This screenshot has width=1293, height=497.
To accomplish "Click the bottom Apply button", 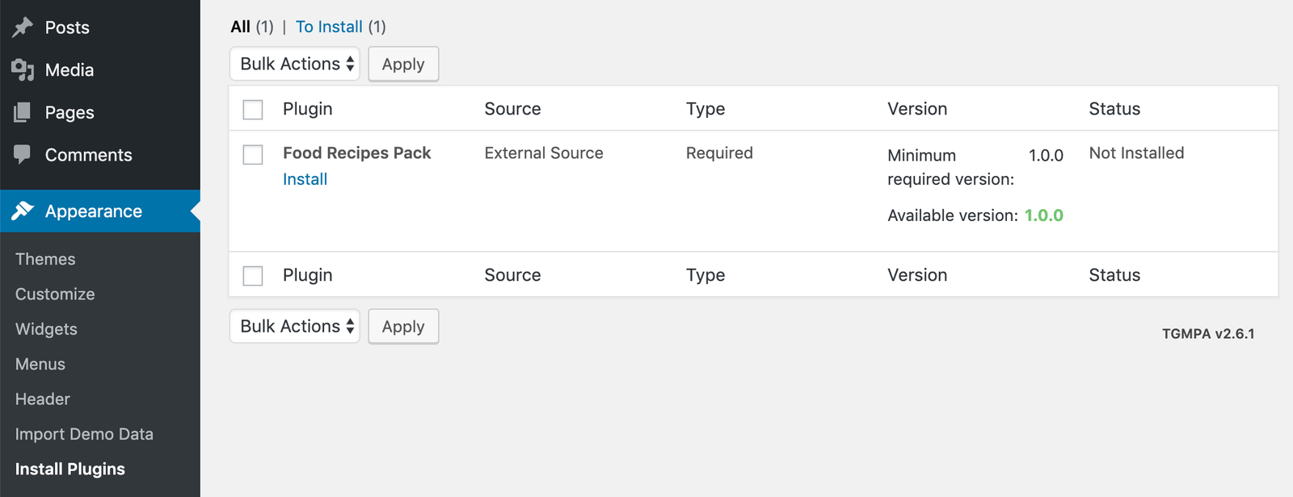I will (403, 326).
